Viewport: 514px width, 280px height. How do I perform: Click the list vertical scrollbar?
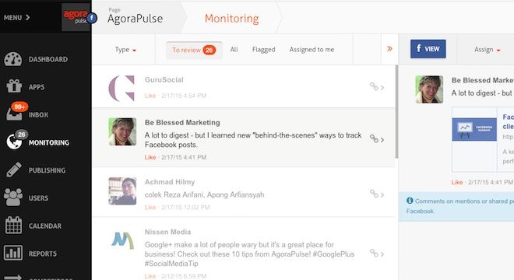pyautogui.click(x=396, y=111)
